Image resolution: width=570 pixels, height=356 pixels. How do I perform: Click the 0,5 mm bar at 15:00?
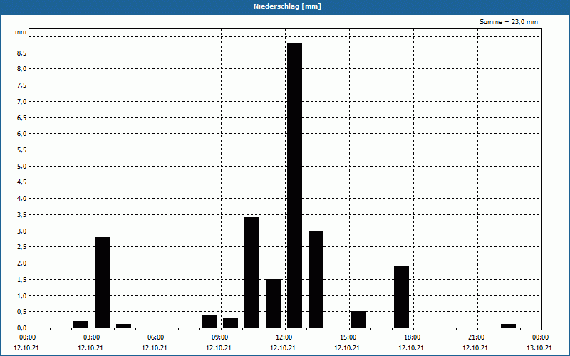359,320
